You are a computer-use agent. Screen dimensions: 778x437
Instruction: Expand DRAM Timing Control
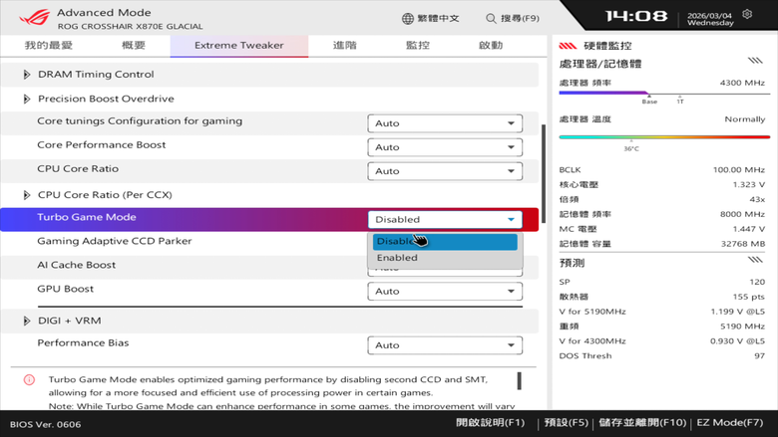point(26,75)
